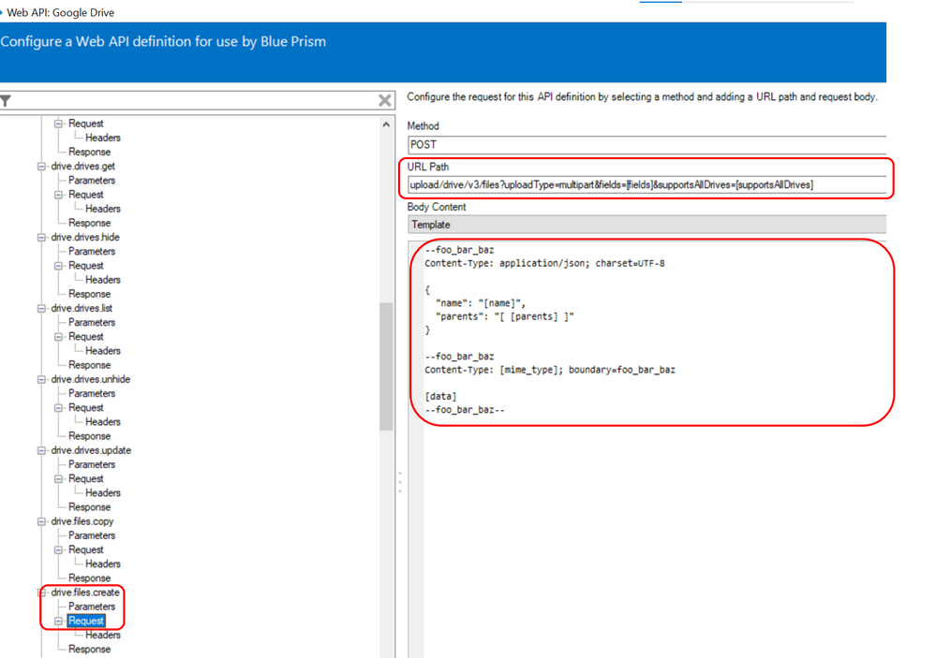This screenshot has width=936, height=658.
Task: Select Parameters under drive.files.copy
Action: click(x=91, y=535)
